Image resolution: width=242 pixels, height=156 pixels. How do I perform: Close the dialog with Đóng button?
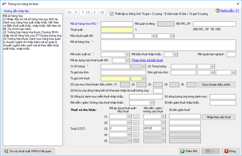tap(229, 151)
